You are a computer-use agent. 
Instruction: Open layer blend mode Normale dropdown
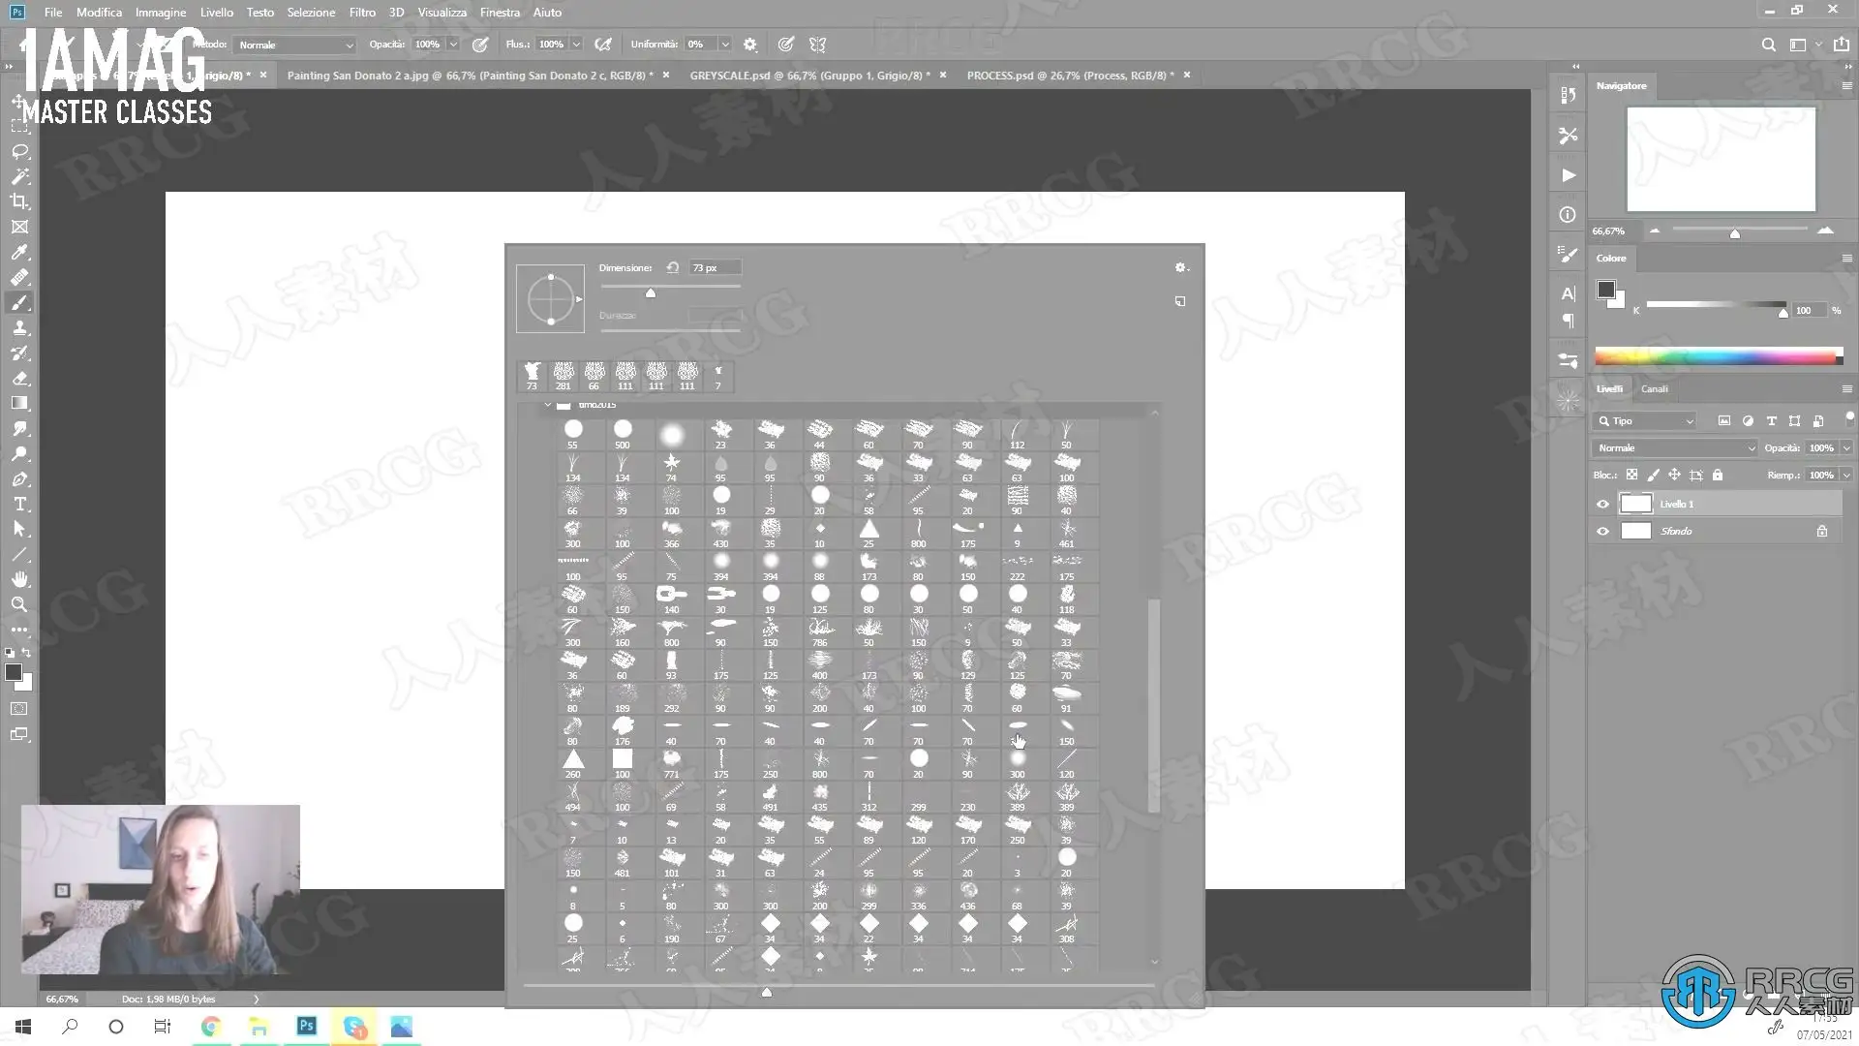click(x=1675, y=448)
